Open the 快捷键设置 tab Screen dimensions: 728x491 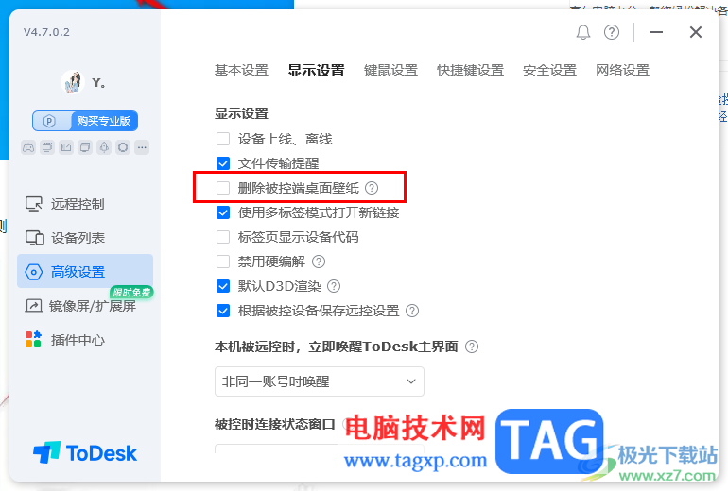coord(470,70)
